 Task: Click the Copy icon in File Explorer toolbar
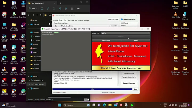(x=48, y=9)
